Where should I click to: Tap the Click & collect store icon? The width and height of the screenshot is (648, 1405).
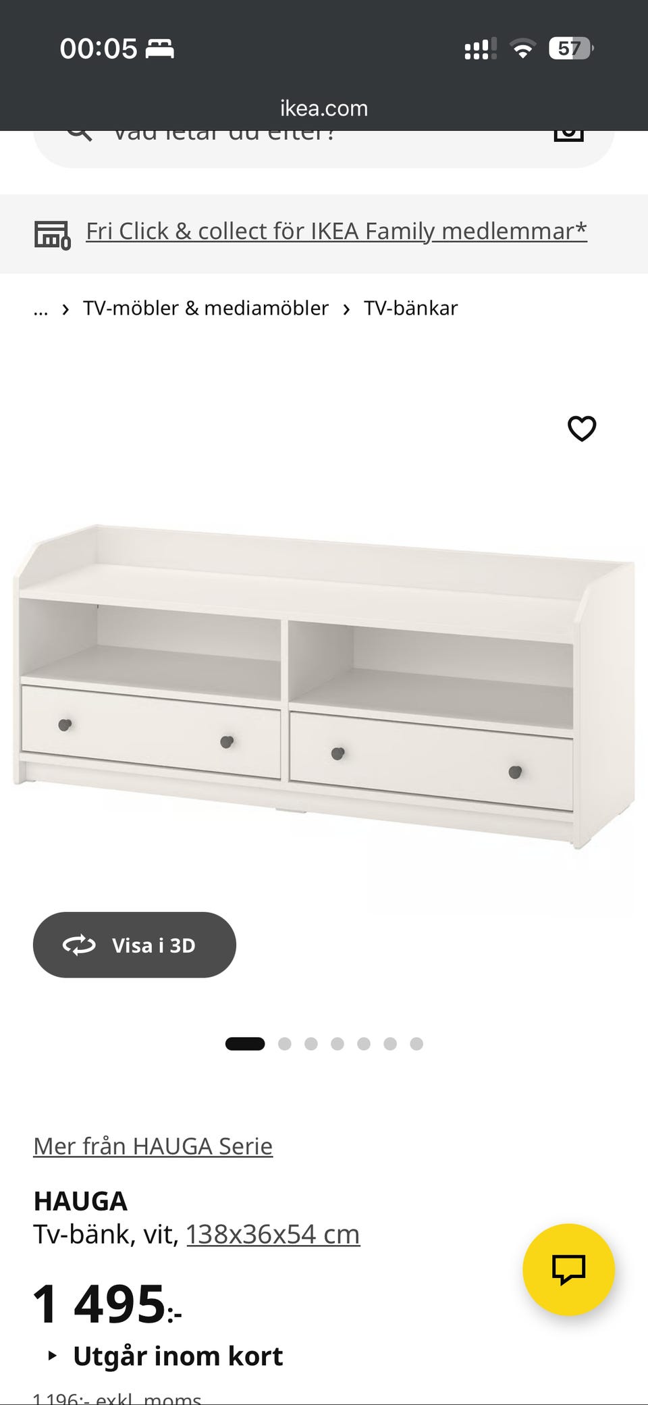coord(52,234)
